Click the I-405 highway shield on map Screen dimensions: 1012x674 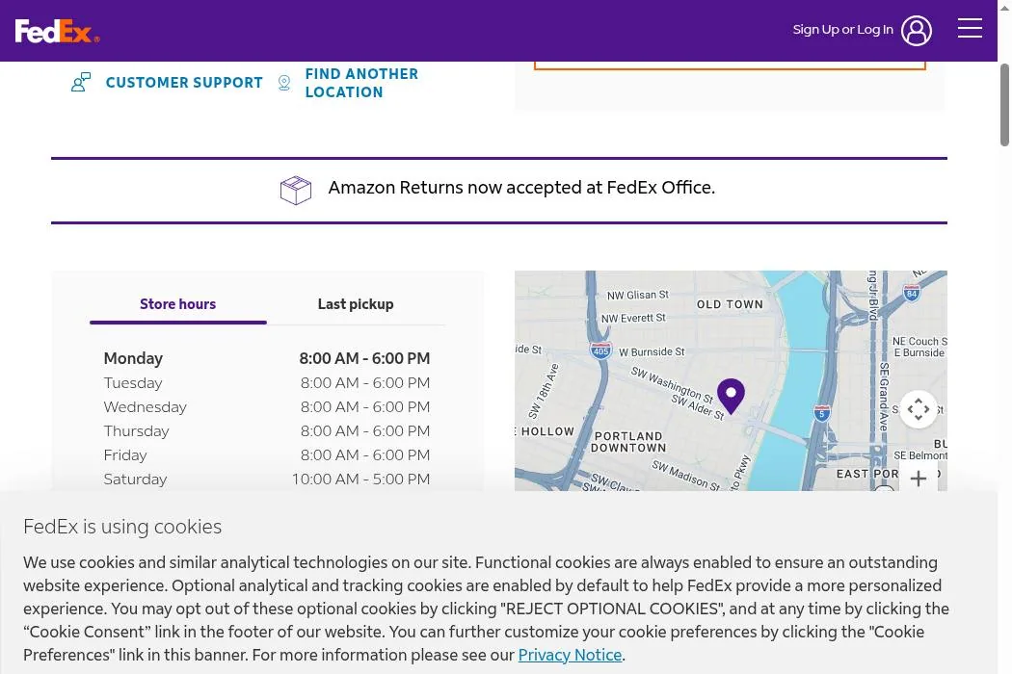(600, 350)
